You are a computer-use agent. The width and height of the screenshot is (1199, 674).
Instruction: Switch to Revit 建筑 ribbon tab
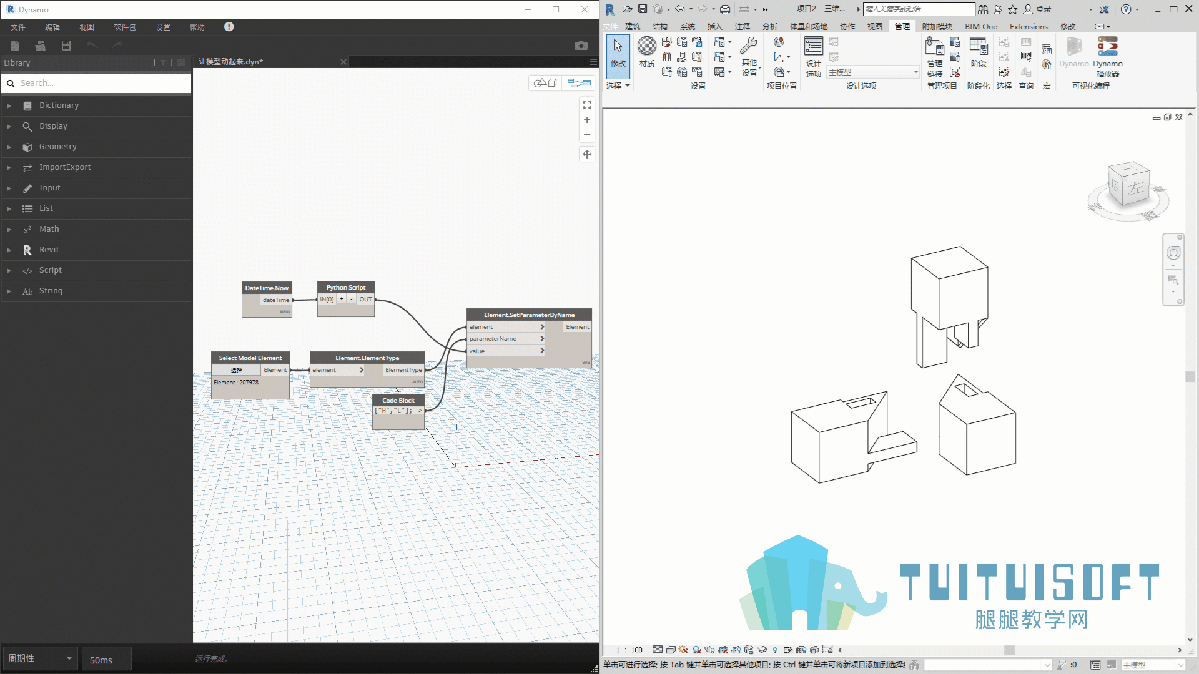[633, 27]
